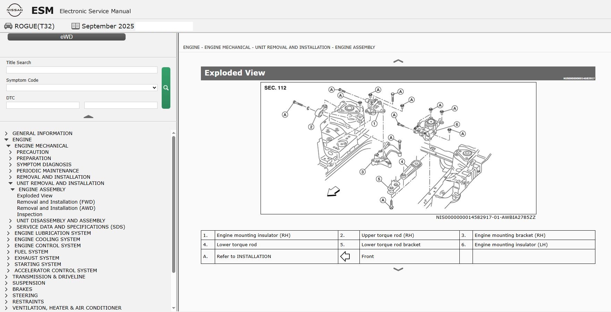Collapse the ENGINE section arrow

6,140
